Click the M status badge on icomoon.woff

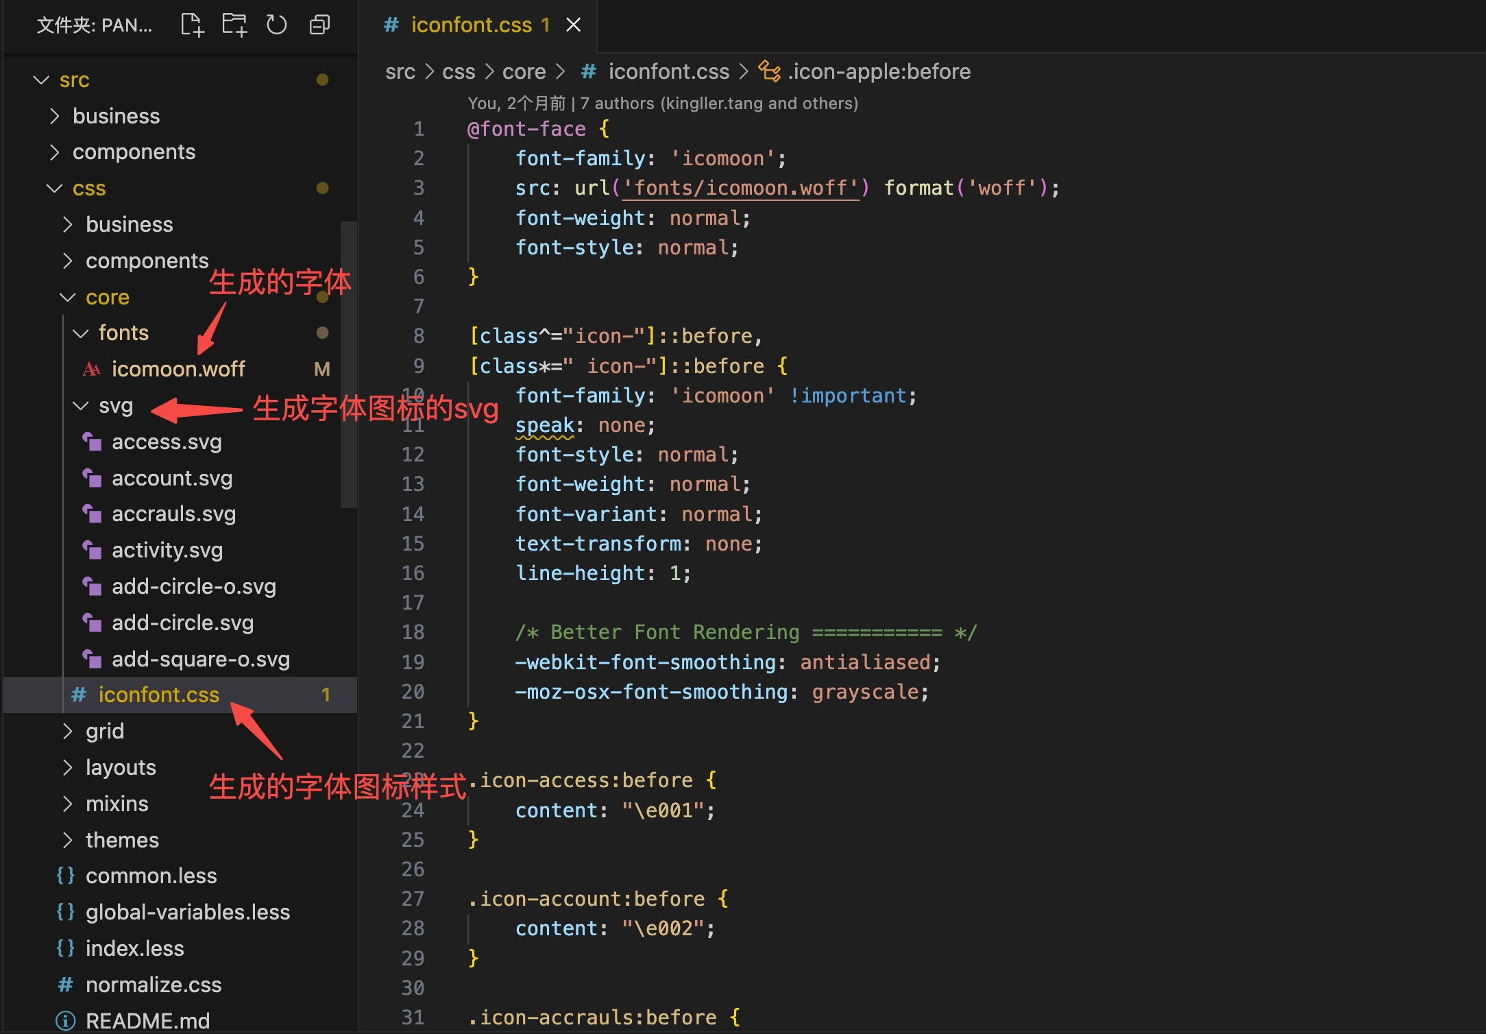coord(321,369)
